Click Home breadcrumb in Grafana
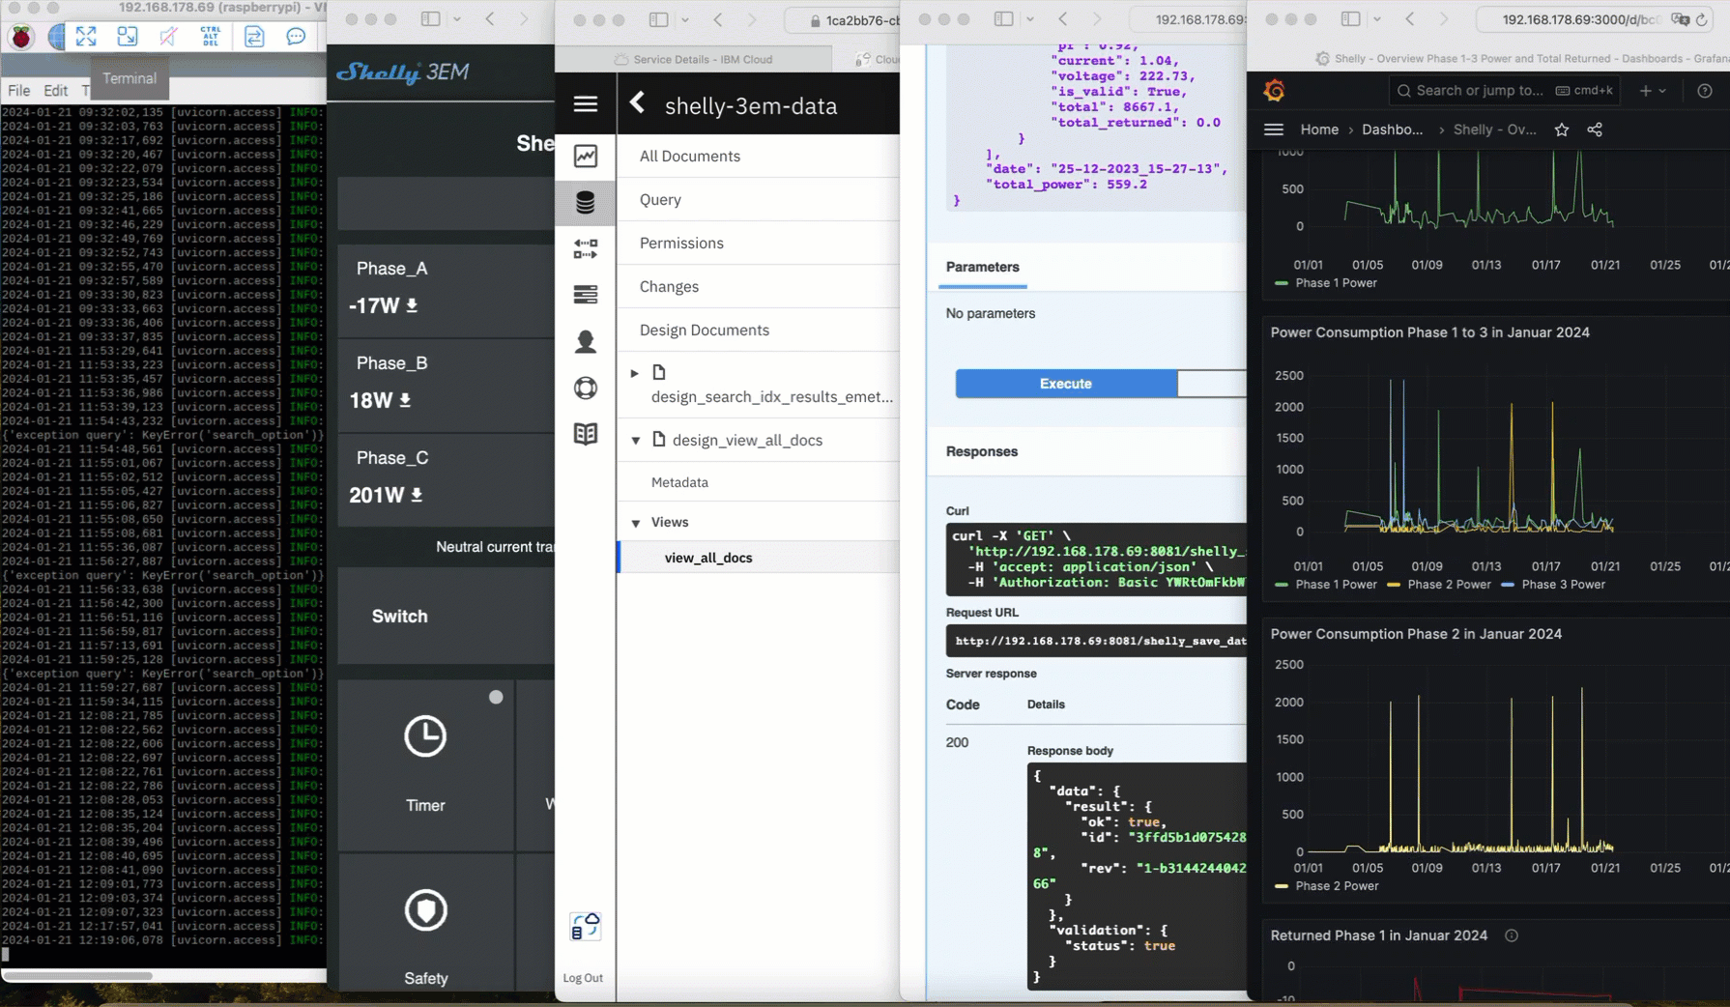Screen dimensions: 1730x1007 pos(1319,129)
